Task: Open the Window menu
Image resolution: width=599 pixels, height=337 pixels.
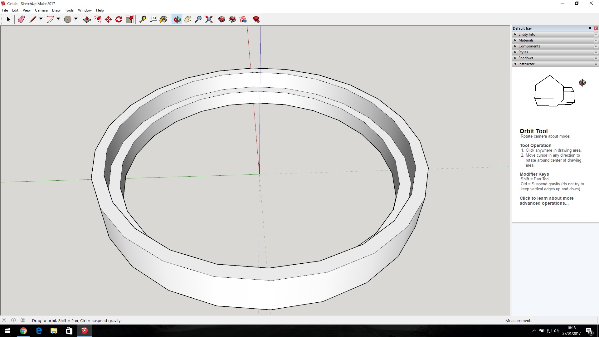Action: tap(85, 10)
